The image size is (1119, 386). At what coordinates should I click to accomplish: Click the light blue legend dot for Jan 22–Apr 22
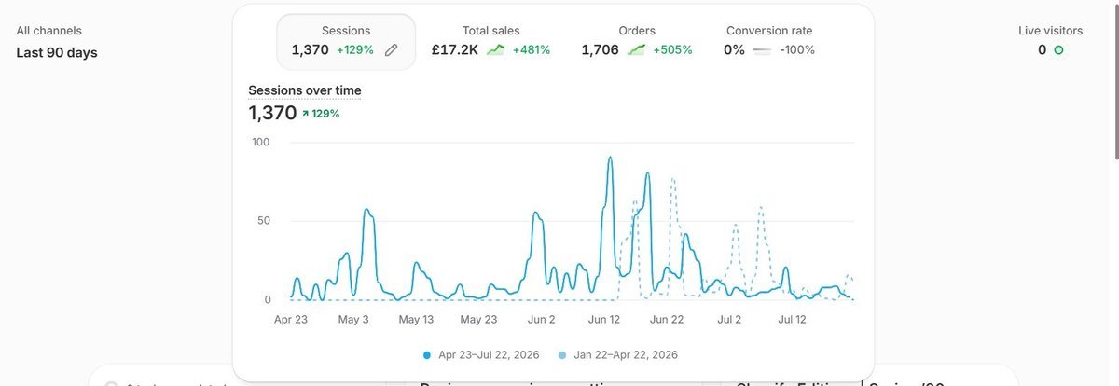(x=561, y=355)
